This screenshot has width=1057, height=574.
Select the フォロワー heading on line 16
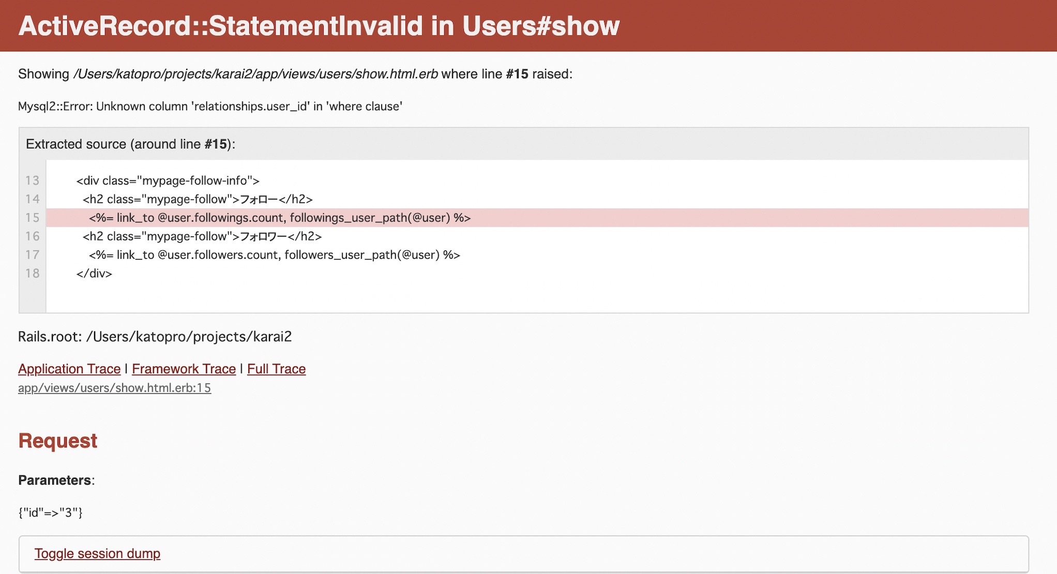(260, 236)
